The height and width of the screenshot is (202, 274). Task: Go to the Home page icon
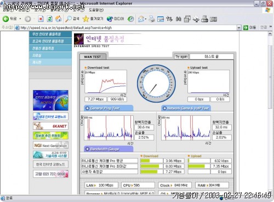pos(59,19)
